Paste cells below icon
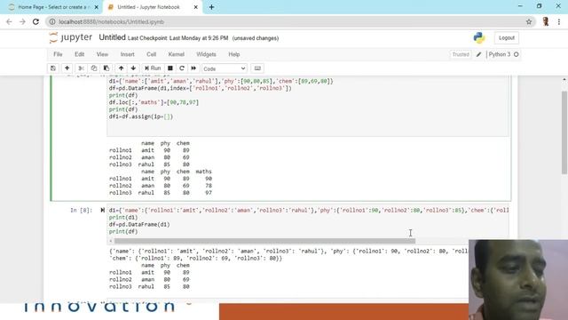 tap(106, 68)
